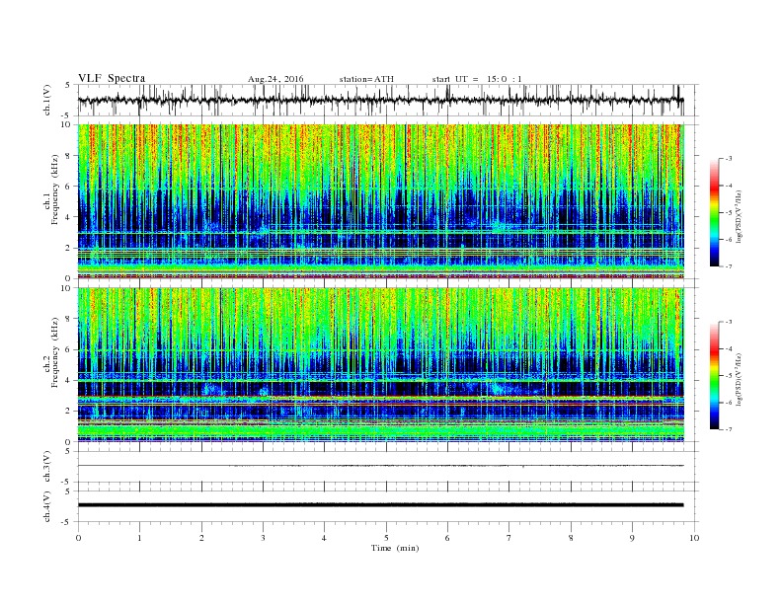Click the time axis tick label "0"
This screenshot has width=782, height=604.
(78, 538)
